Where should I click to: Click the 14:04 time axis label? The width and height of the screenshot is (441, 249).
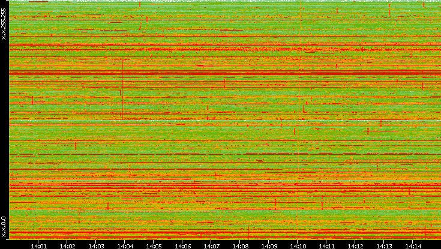[125, 246]
